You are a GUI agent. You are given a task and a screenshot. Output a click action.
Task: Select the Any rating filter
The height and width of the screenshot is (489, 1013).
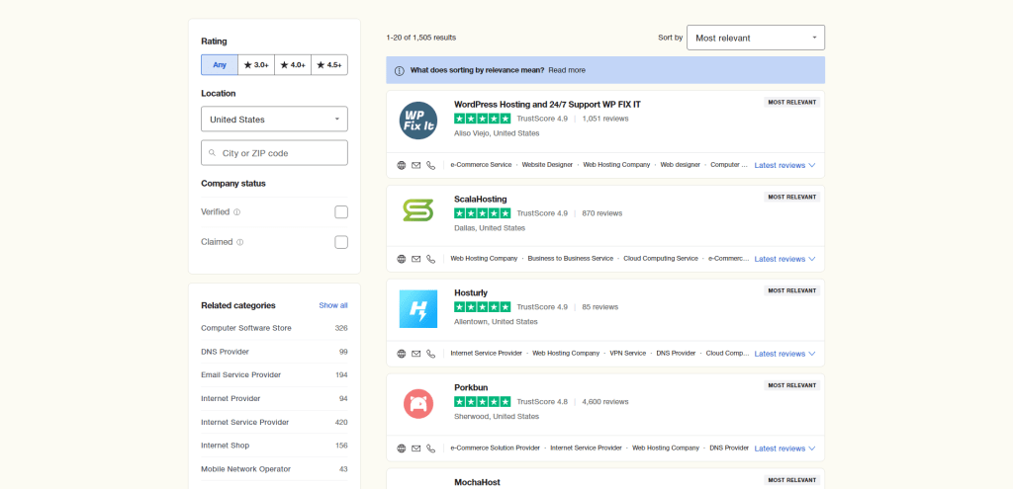[220, 65]
